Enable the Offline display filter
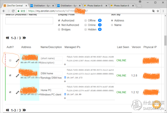This screenshot has height=113, width=167. tap(85, 21)
